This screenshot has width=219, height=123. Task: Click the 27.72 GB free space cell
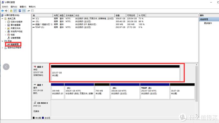pyautogui.click(x=131, y=27)
